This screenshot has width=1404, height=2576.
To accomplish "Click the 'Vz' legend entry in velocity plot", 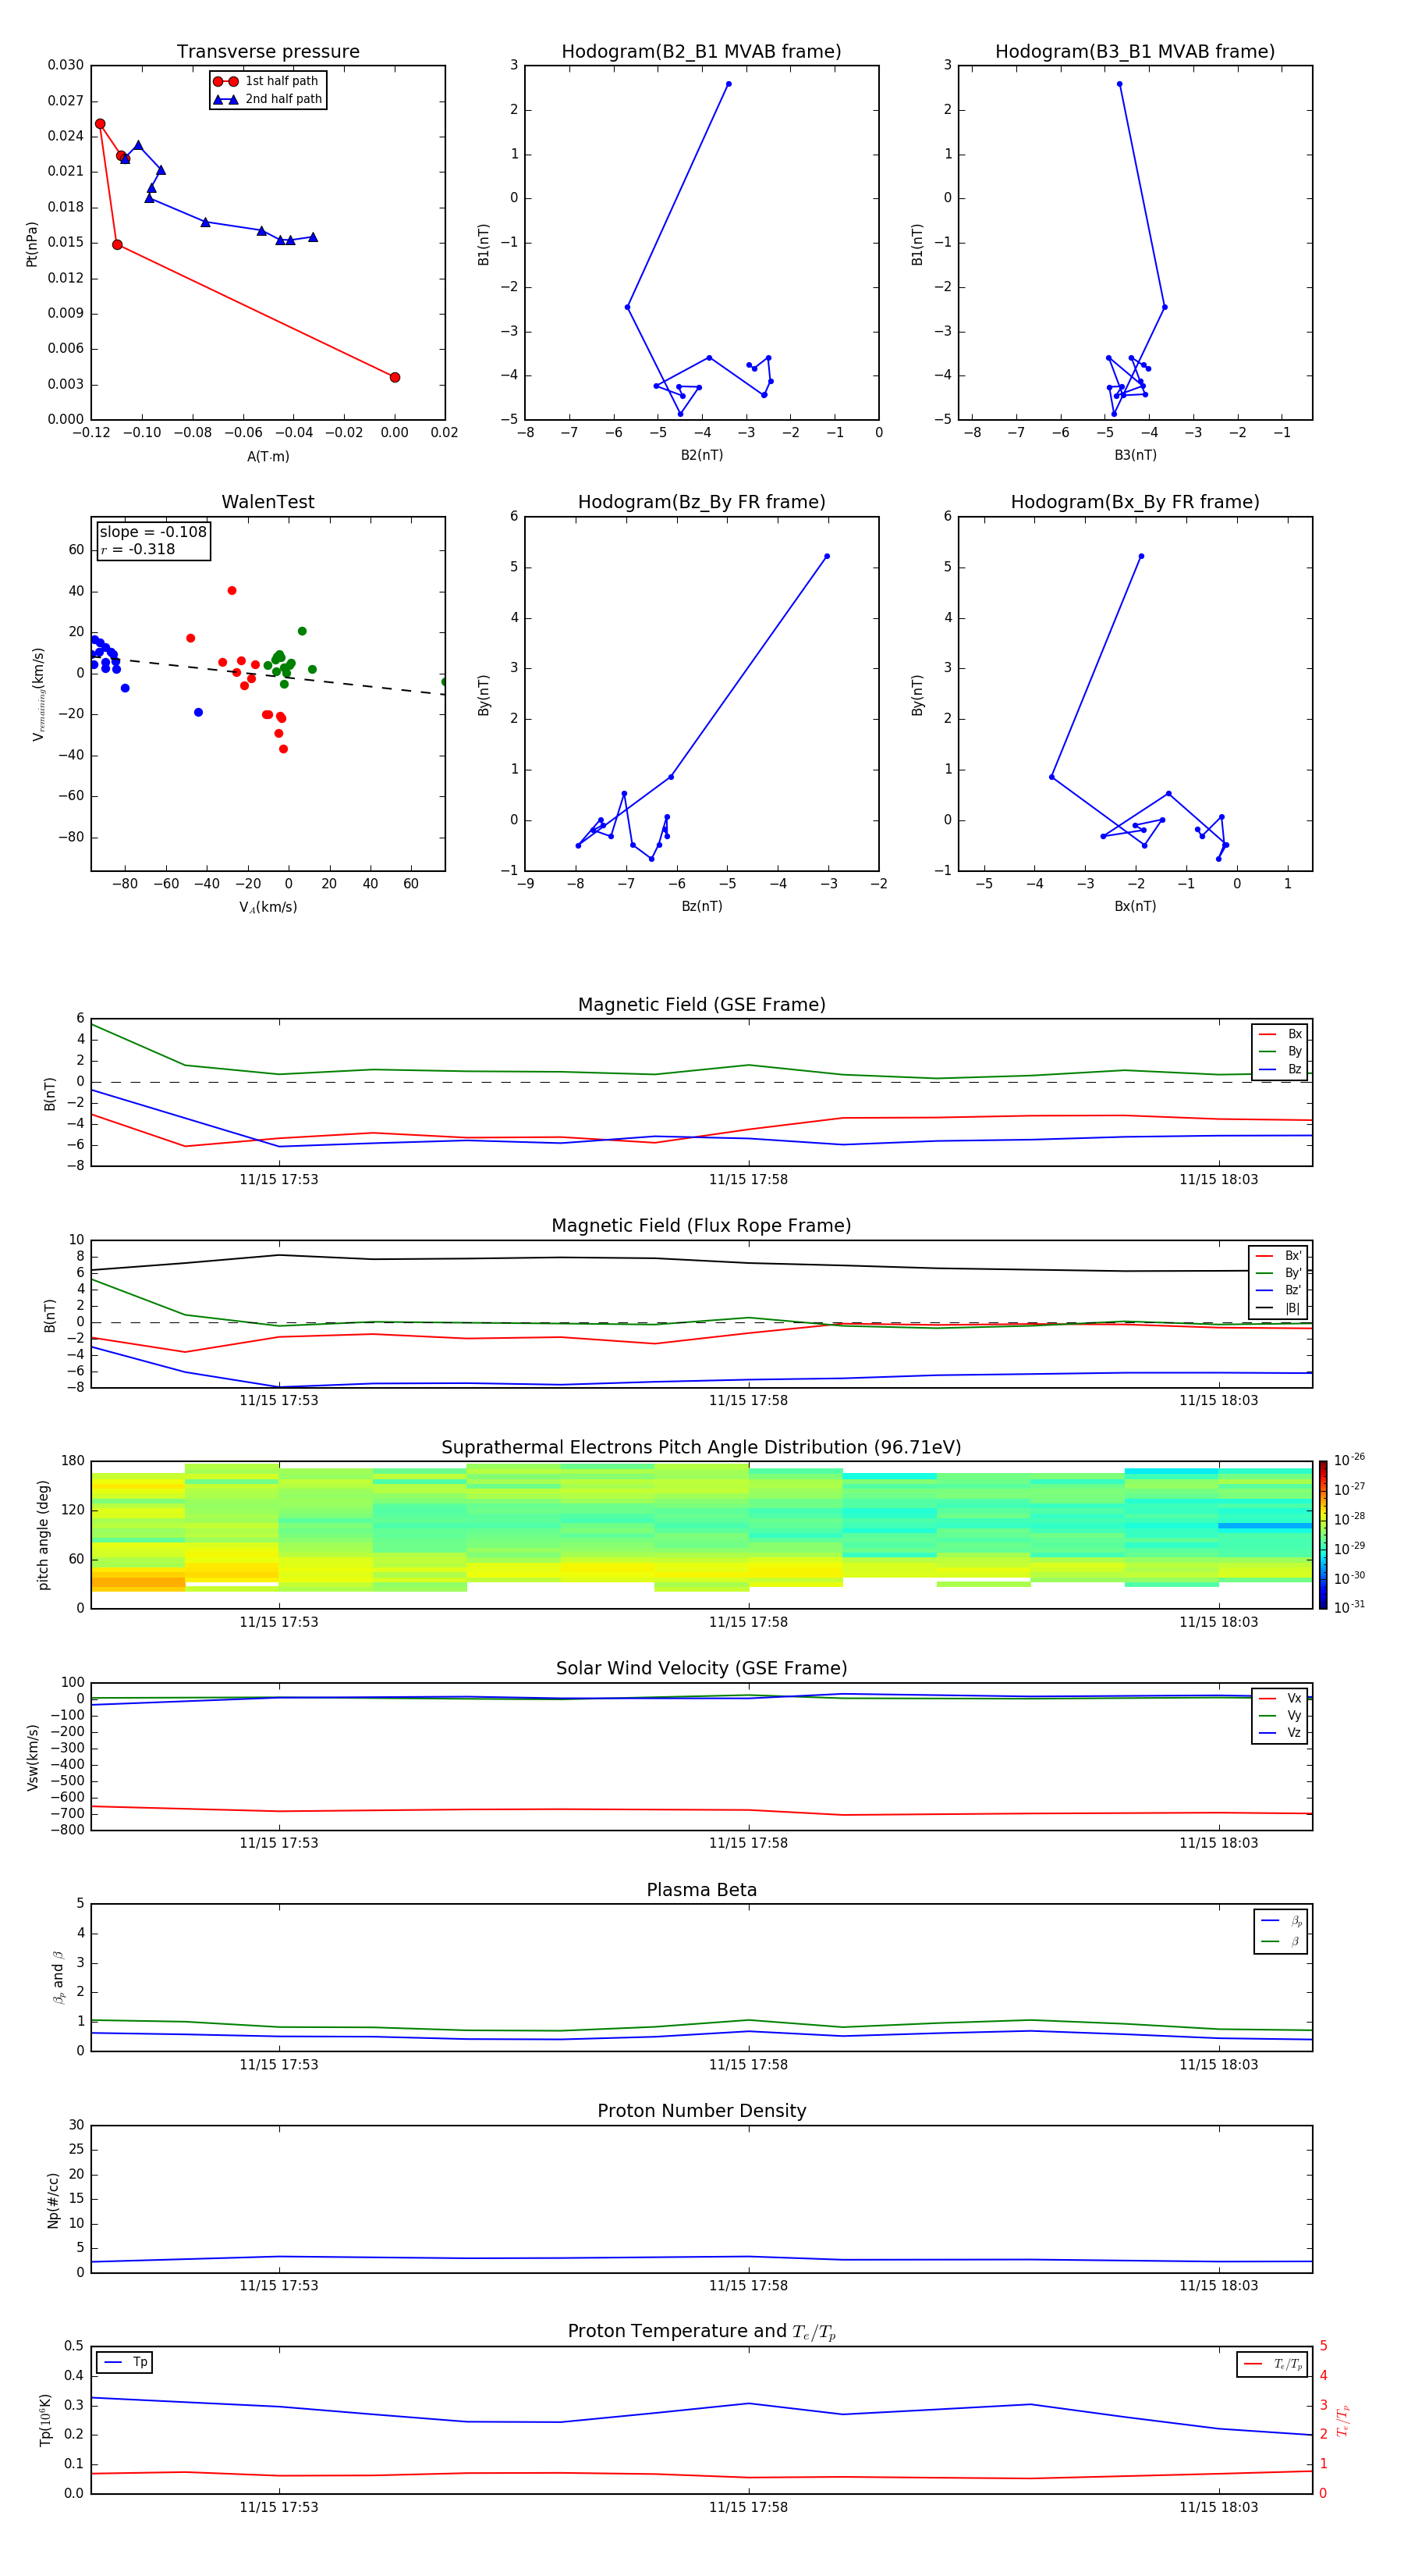I will (1280, 1733).
